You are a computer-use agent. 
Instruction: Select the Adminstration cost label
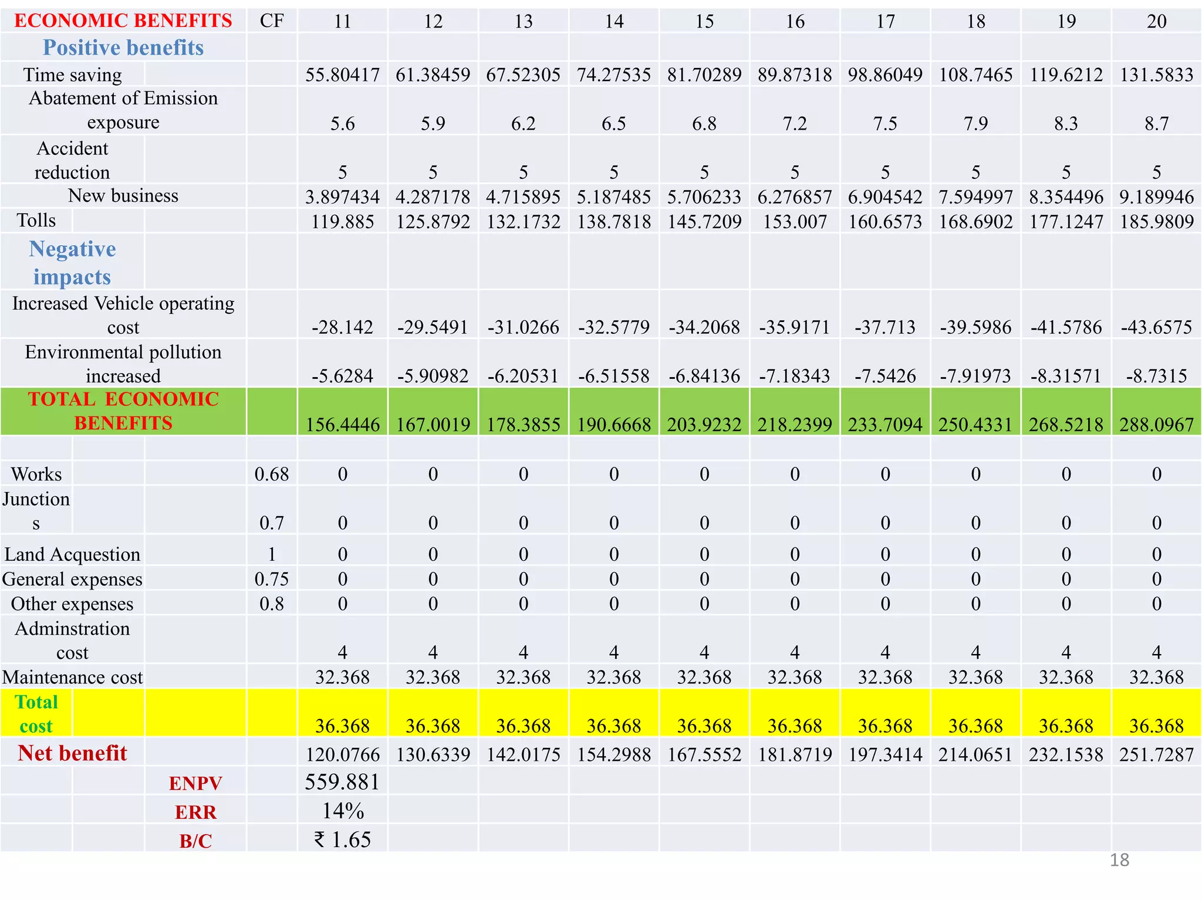(x=73, y=641)
